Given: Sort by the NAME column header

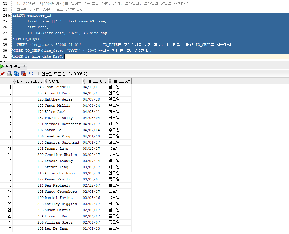Looking at the screenshot, I should tap(63, 81).
